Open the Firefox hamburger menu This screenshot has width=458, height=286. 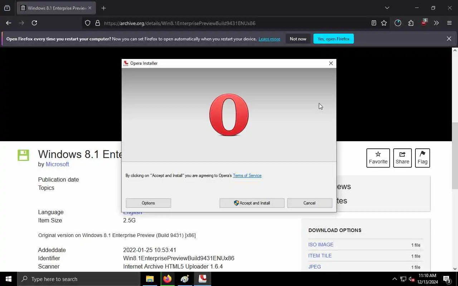coord(449,23)
